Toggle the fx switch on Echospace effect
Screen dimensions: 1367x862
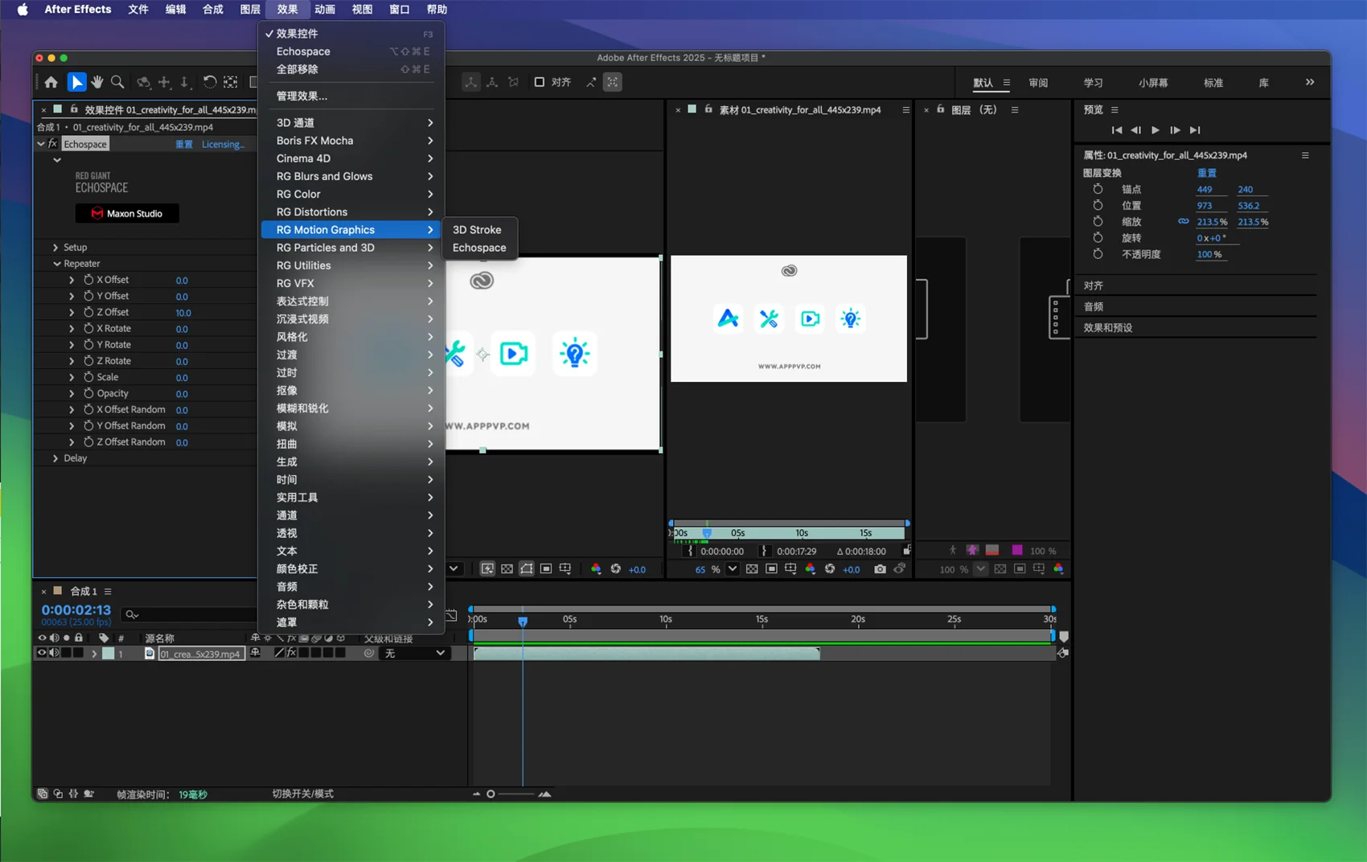click(53, 144)
